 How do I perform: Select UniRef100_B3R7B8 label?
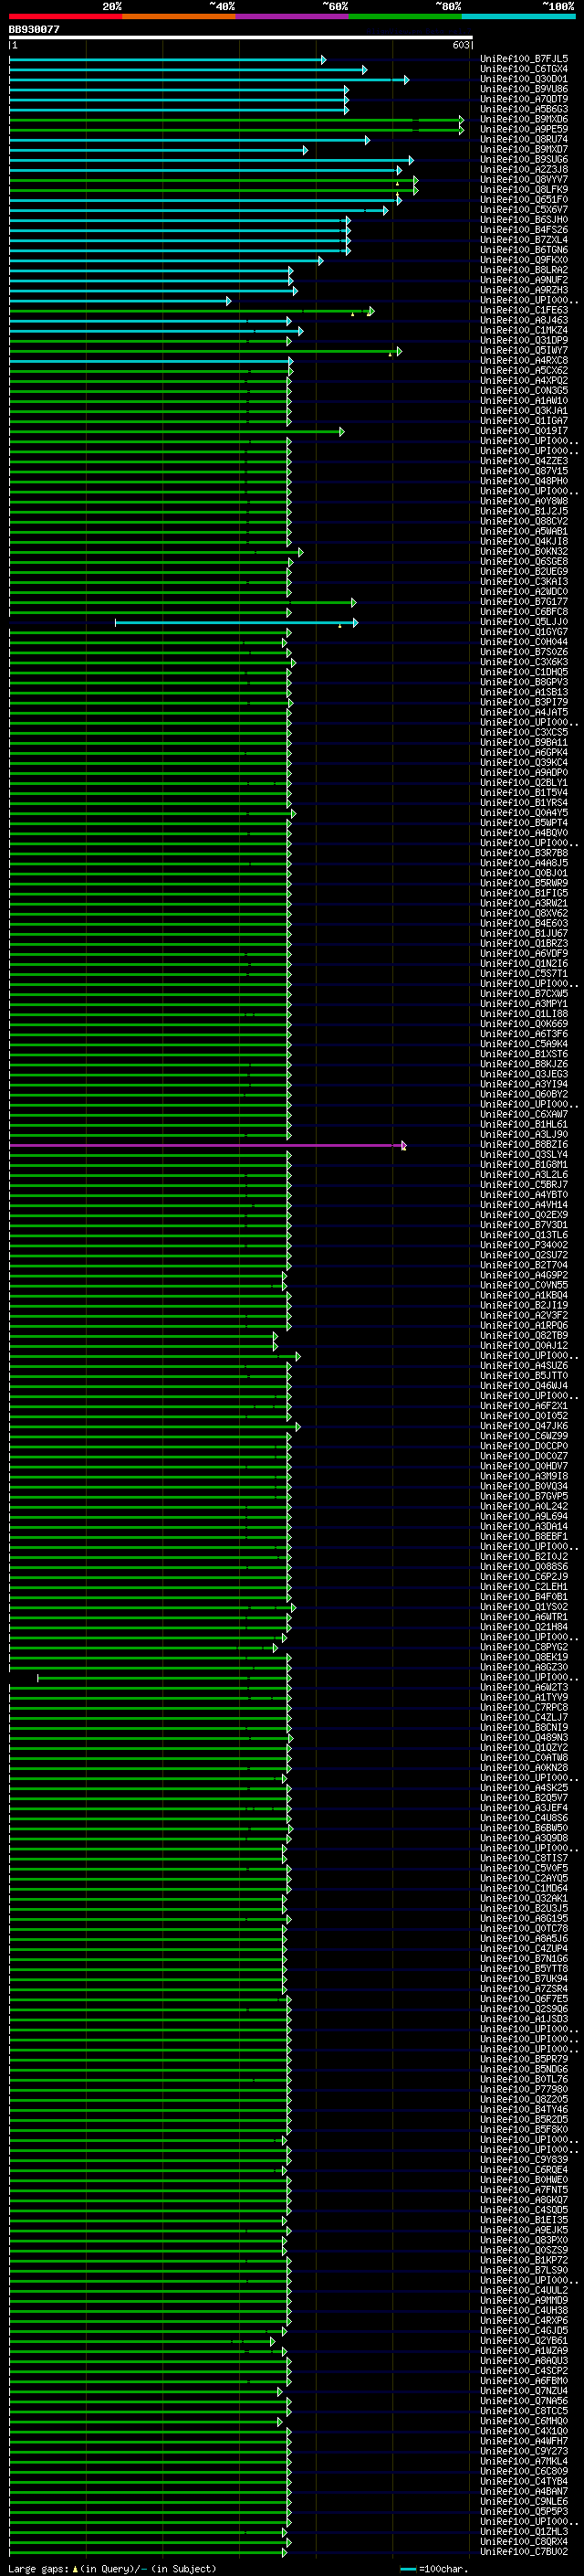coord(524,854)
